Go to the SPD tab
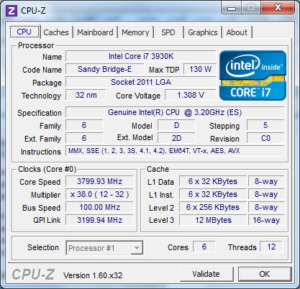300x289 pixels. 168,32
